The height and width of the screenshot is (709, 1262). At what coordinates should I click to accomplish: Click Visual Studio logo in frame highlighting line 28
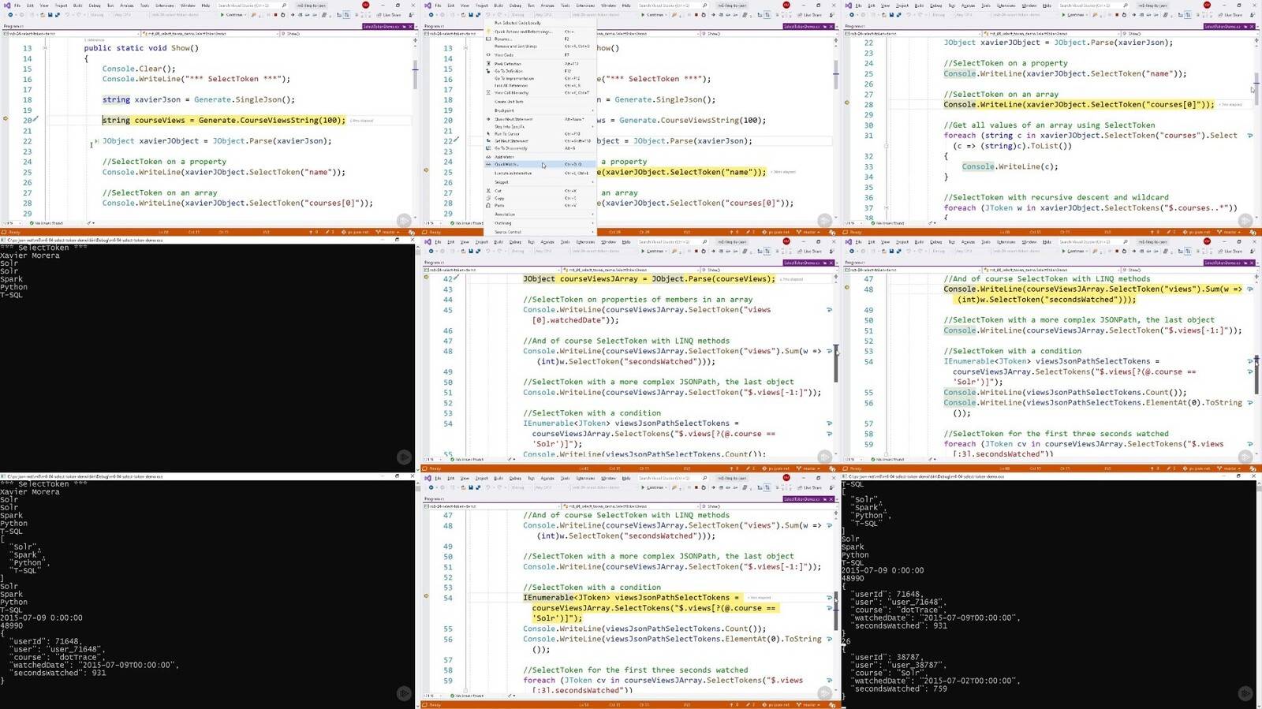point(849,6)
